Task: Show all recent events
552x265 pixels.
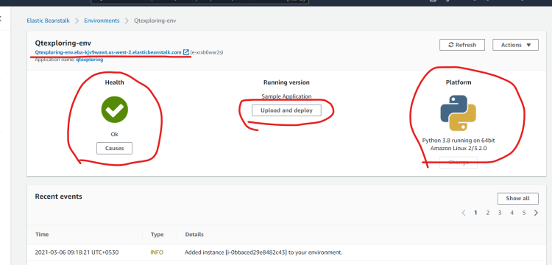Action: click(x=518, y=199)
